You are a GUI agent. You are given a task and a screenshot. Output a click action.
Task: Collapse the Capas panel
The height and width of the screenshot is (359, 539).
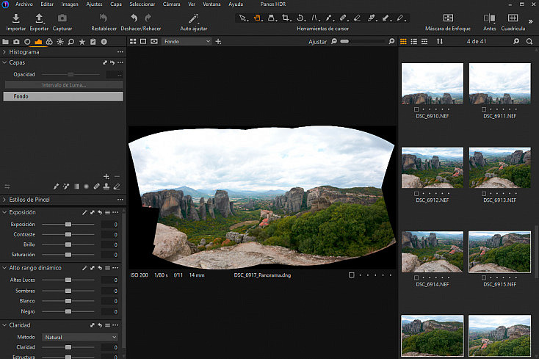pos(4,62)
